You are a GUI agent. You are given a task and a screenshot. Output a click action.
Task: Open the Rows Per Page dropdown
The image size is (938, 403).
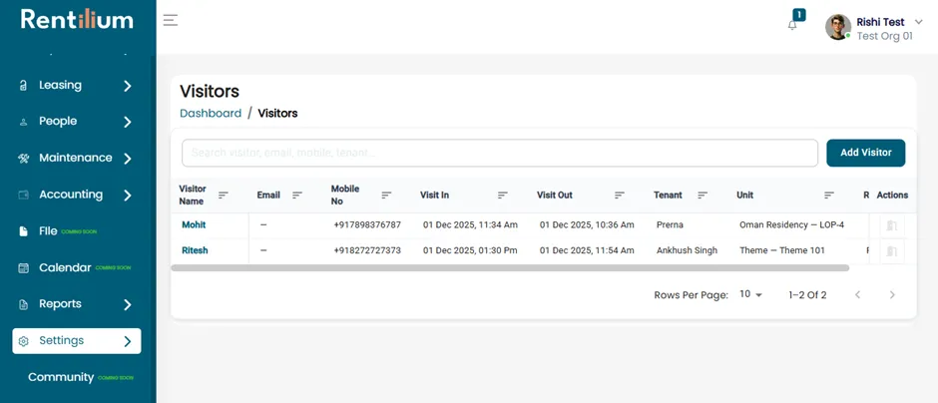[750, 294]
